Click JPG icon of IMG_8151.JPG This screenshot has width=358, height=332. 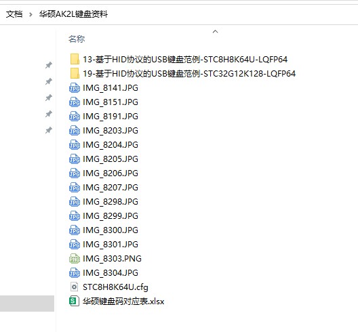click(75, 102)
